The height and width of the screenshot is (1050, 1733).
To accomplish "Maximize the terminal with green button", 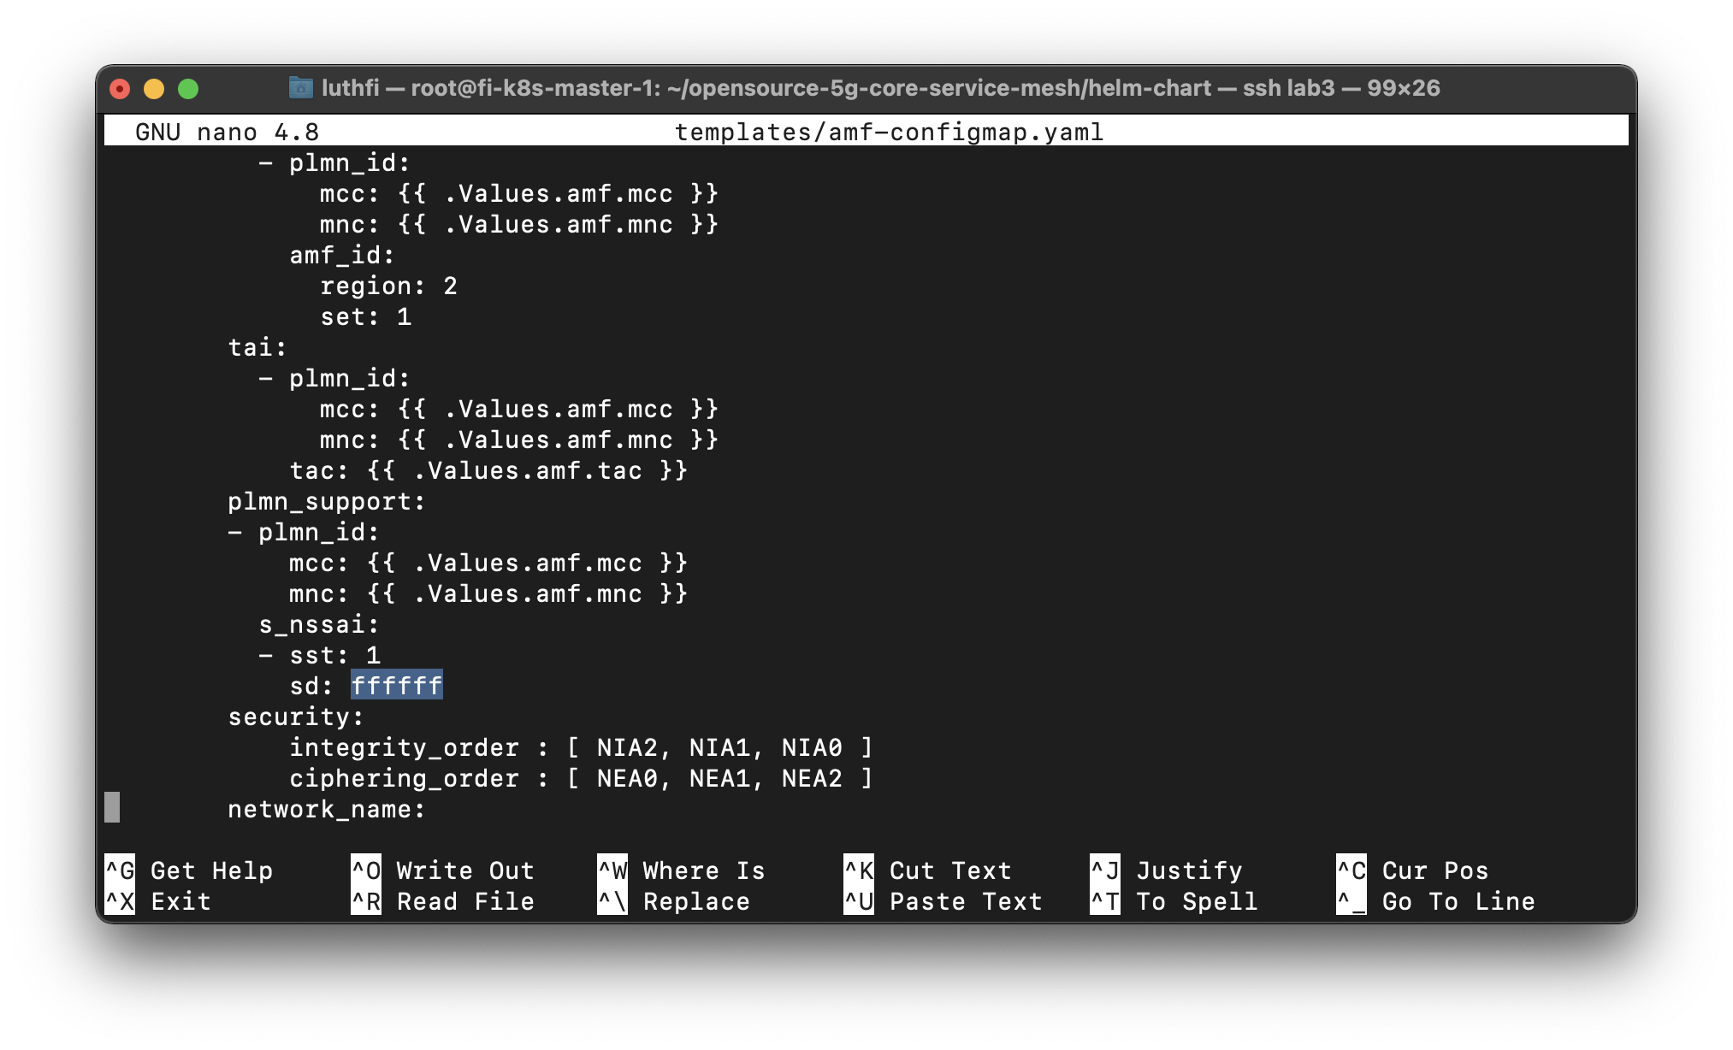I will pos(188,89).
